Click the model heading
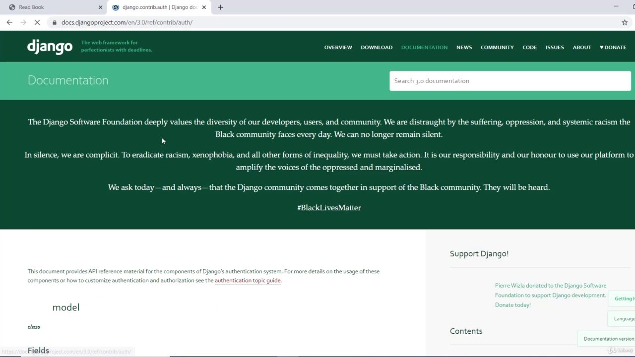This screenshot has width=635, height=357. (66, 307)
